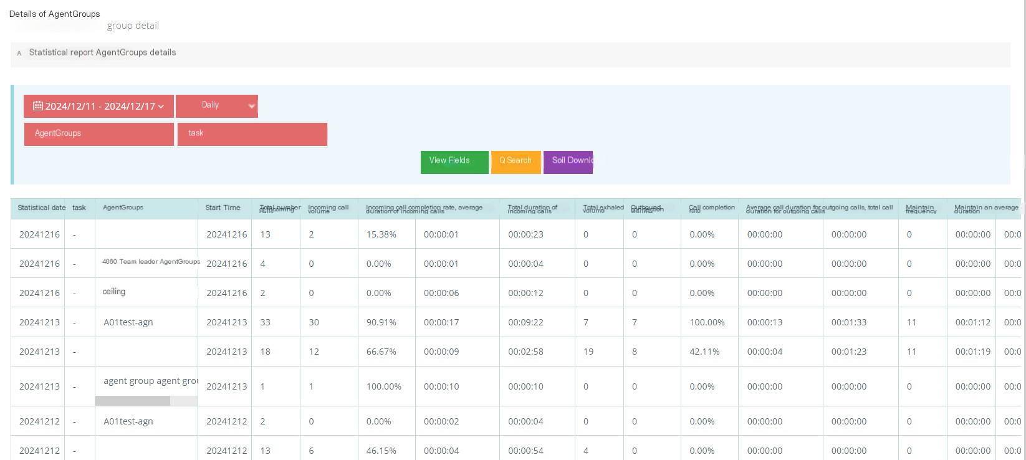
Task: Click the green View Fields button
Action: [454, 162]
